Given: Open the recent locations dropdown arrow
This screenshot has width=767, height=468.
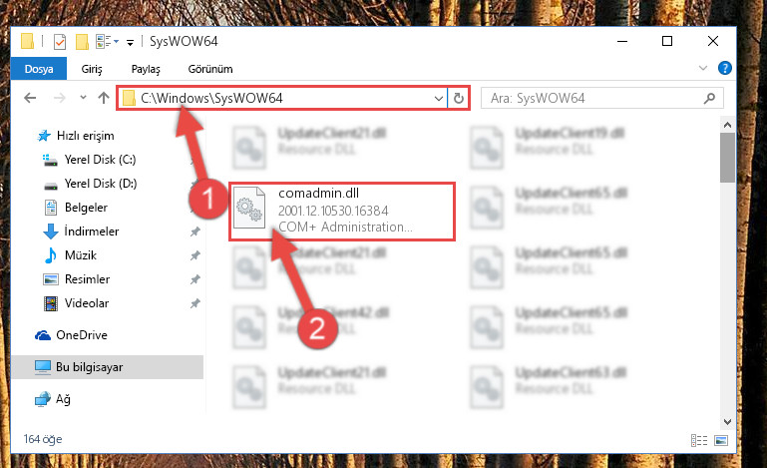Looking at the screenshot, I should (83, 98).
